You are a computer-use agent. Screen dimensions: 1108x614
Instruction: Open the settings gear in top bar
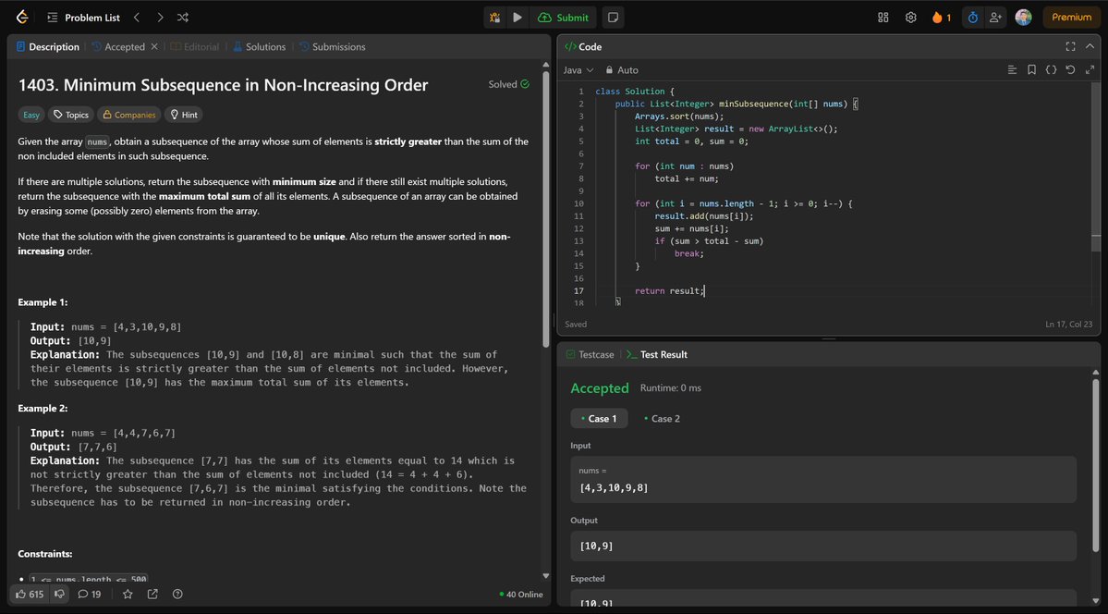click(911, 18)
